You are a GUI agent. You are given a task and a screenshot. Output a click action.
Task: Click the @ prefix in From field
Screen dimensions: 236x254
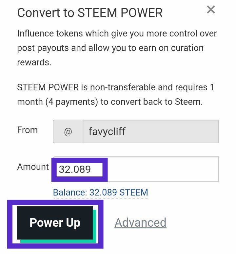68,132
